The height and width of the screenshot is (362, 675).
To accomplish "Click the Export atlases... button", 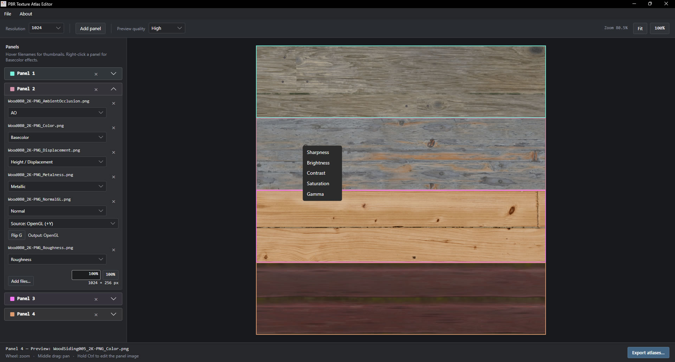I will click(x=648, y=353).
